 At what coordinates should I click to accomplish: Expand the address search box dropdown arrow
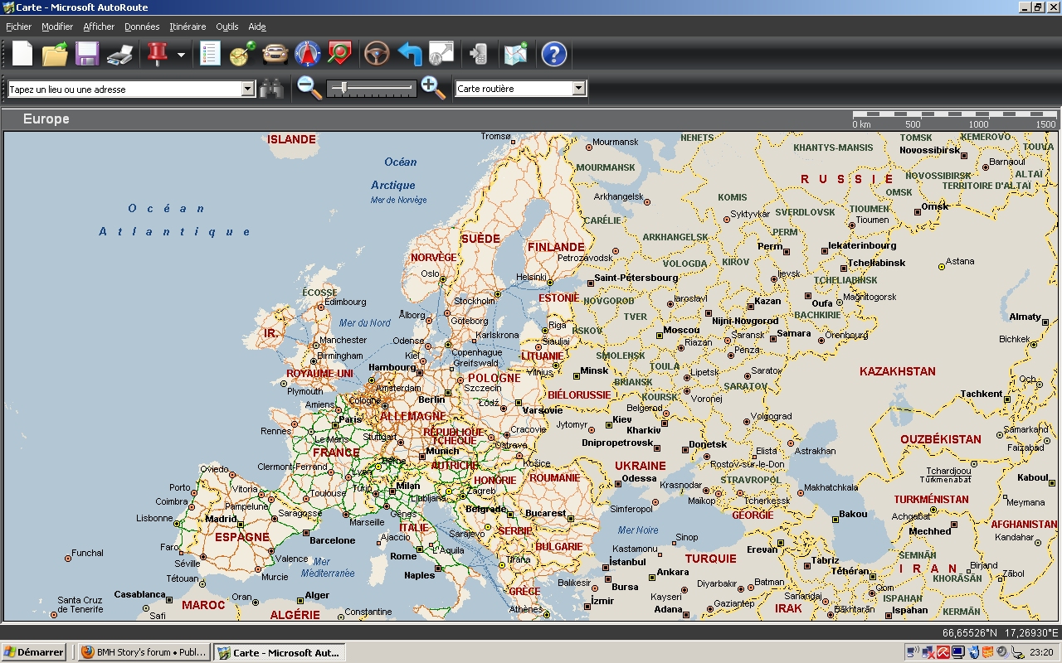[247, 89]
